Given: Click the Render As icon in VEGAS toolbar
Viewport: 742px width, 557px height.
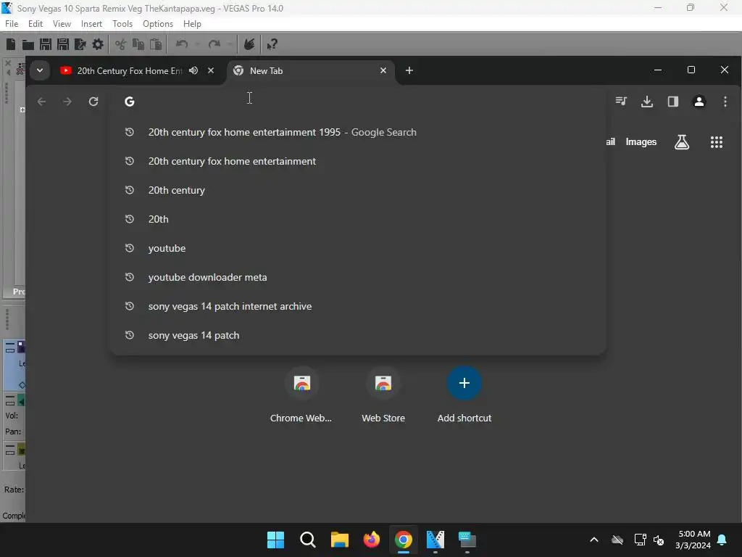Looking at the screenshot, I should 80,44.
